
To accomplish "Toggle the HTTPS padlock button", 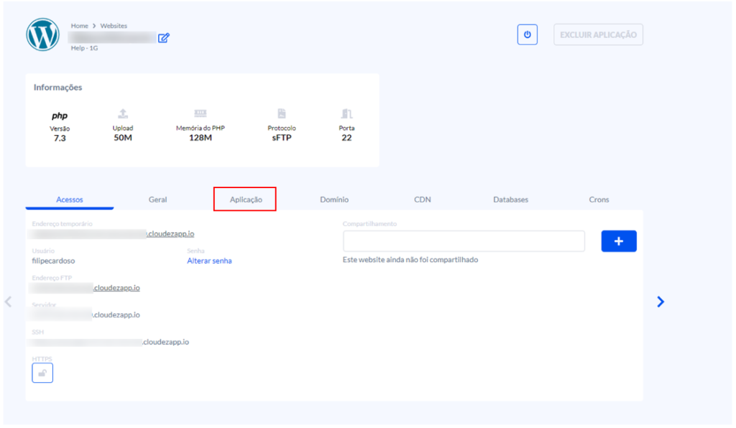I will click(x=42, y=373).
